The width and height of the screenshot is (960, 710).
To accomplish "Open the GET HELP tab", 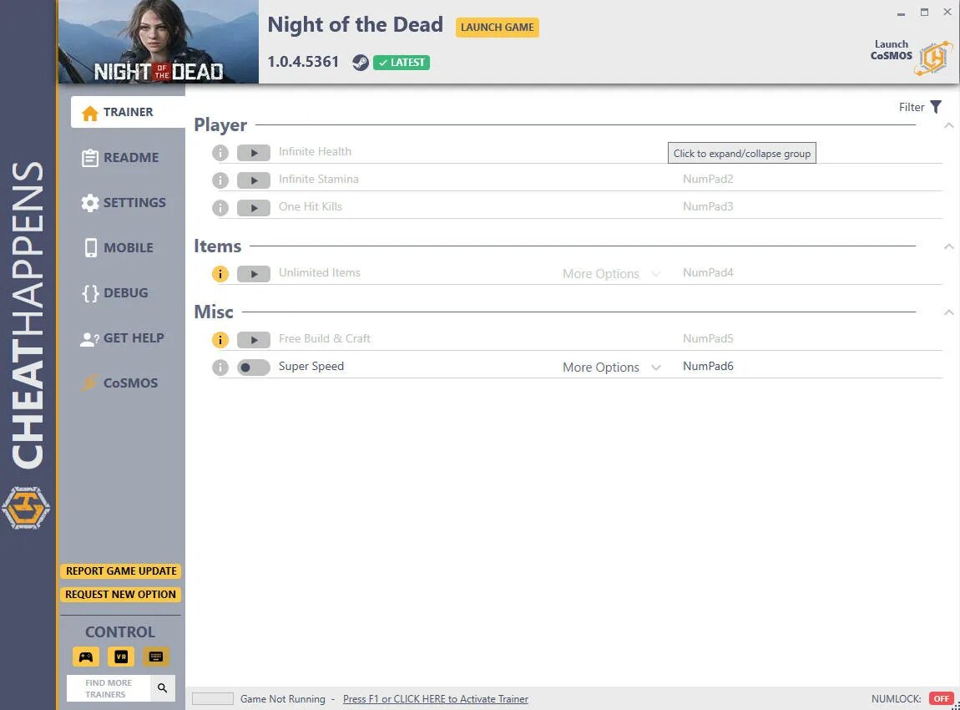I will (122, 338).
